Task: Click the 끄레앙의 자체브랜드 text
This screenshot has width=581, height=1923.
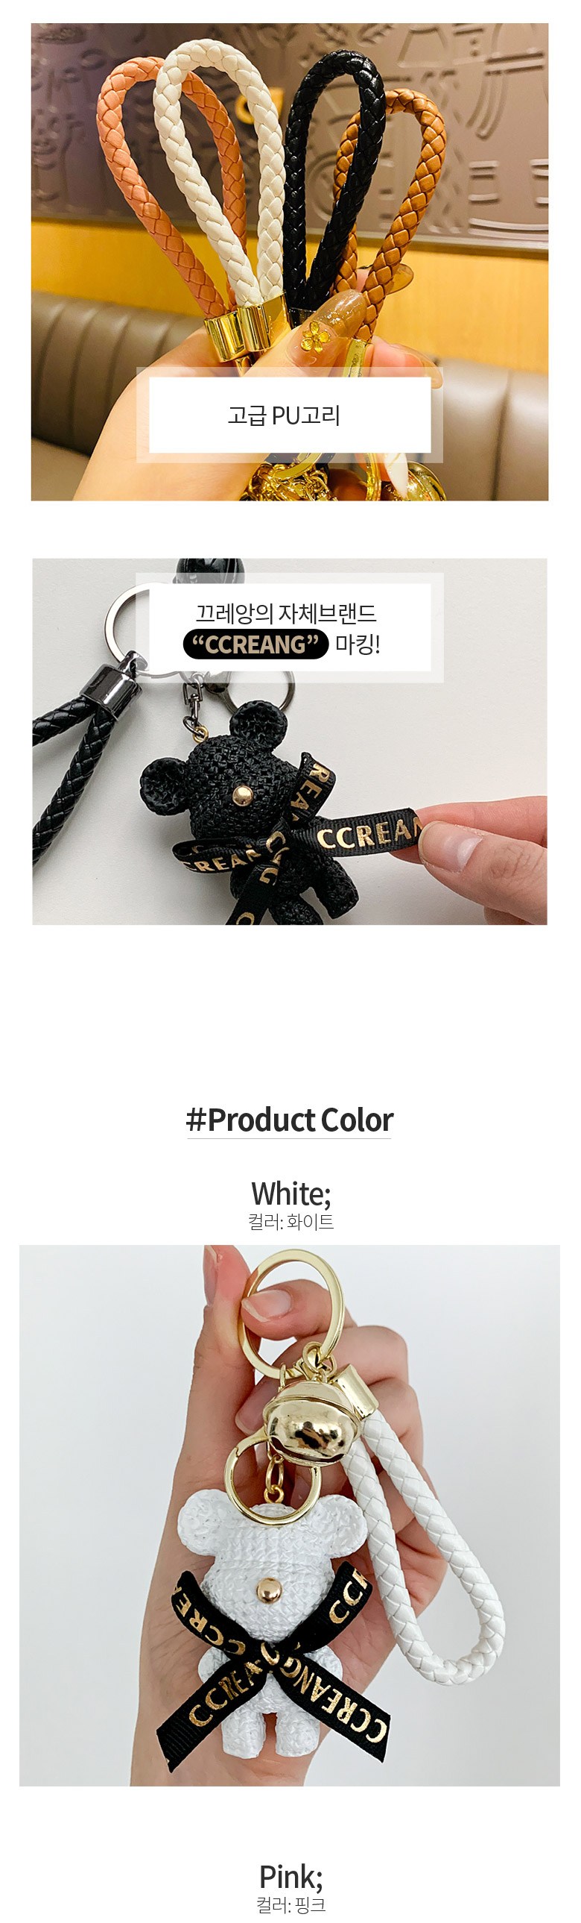Action: click(286, 613)
